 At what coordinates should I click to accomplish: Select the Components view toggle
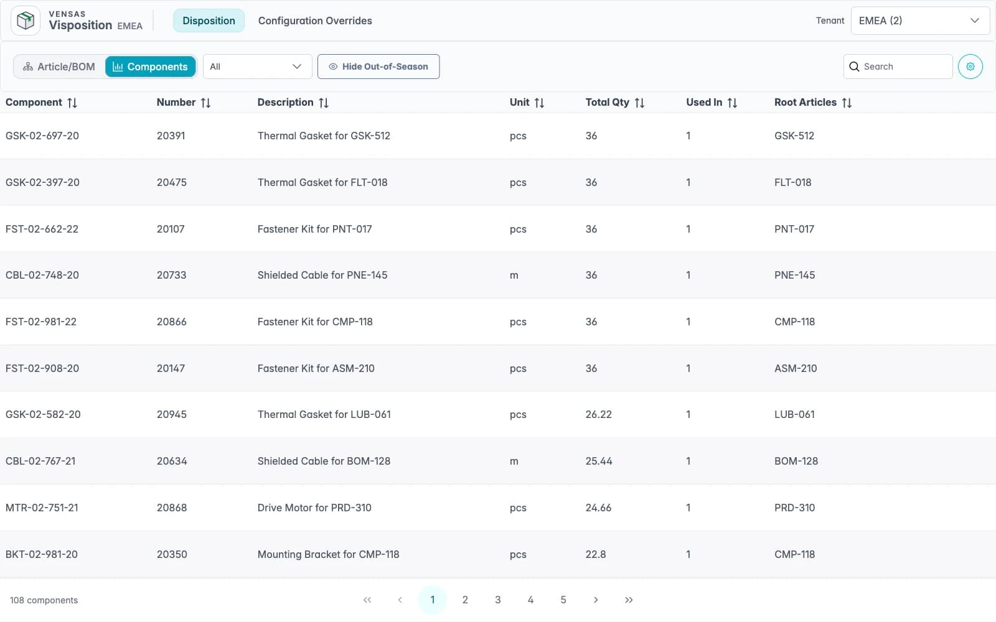click(150, 67)
